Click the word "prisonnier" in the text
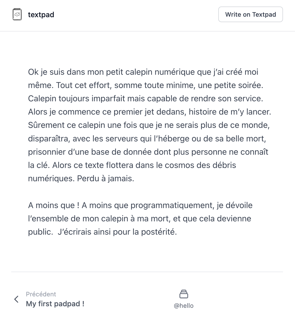The height and width of the screenshot is (325, 295). 47,152
